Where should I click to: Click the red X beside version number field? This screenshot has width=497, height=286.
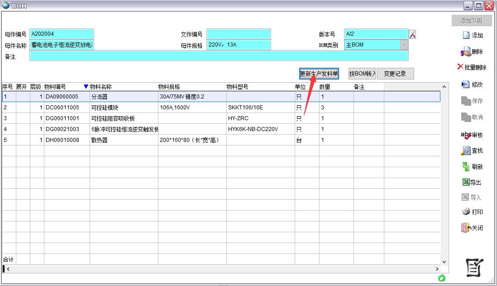point(412,34)
